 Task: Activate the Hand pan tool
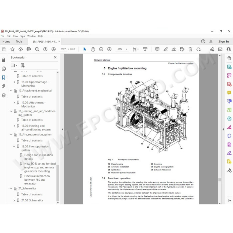pos(93,49)
